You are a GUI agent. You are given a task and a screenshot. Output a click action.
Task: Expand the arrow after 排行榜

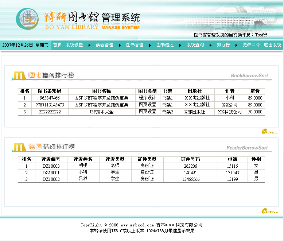click(x=236, y=45)
